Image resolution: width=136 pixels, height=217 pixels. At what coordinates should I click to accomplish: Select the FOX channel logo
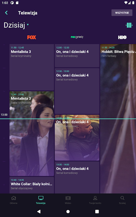(32, 37)
